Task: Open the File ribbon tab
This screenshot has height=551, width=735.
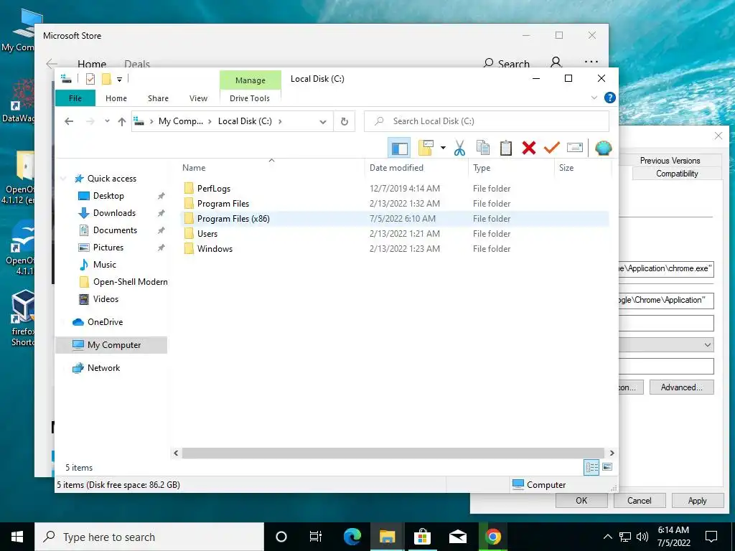Action: click(75, 98)
